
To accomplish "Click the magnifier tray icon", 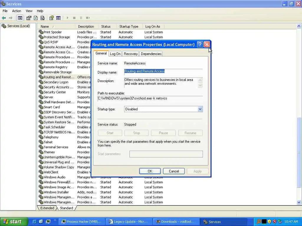I will point(259,222).
